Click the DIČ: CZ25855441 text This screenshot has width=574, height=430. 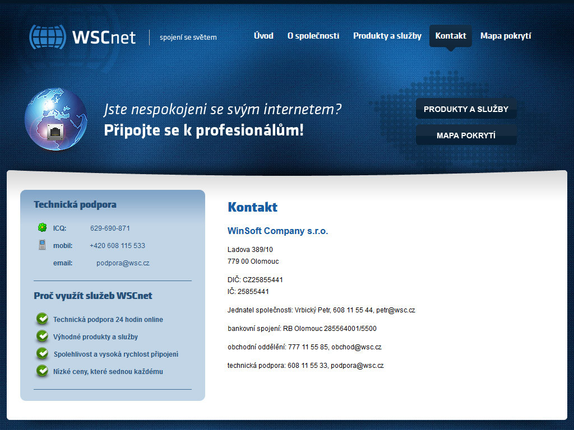[255, 280]
